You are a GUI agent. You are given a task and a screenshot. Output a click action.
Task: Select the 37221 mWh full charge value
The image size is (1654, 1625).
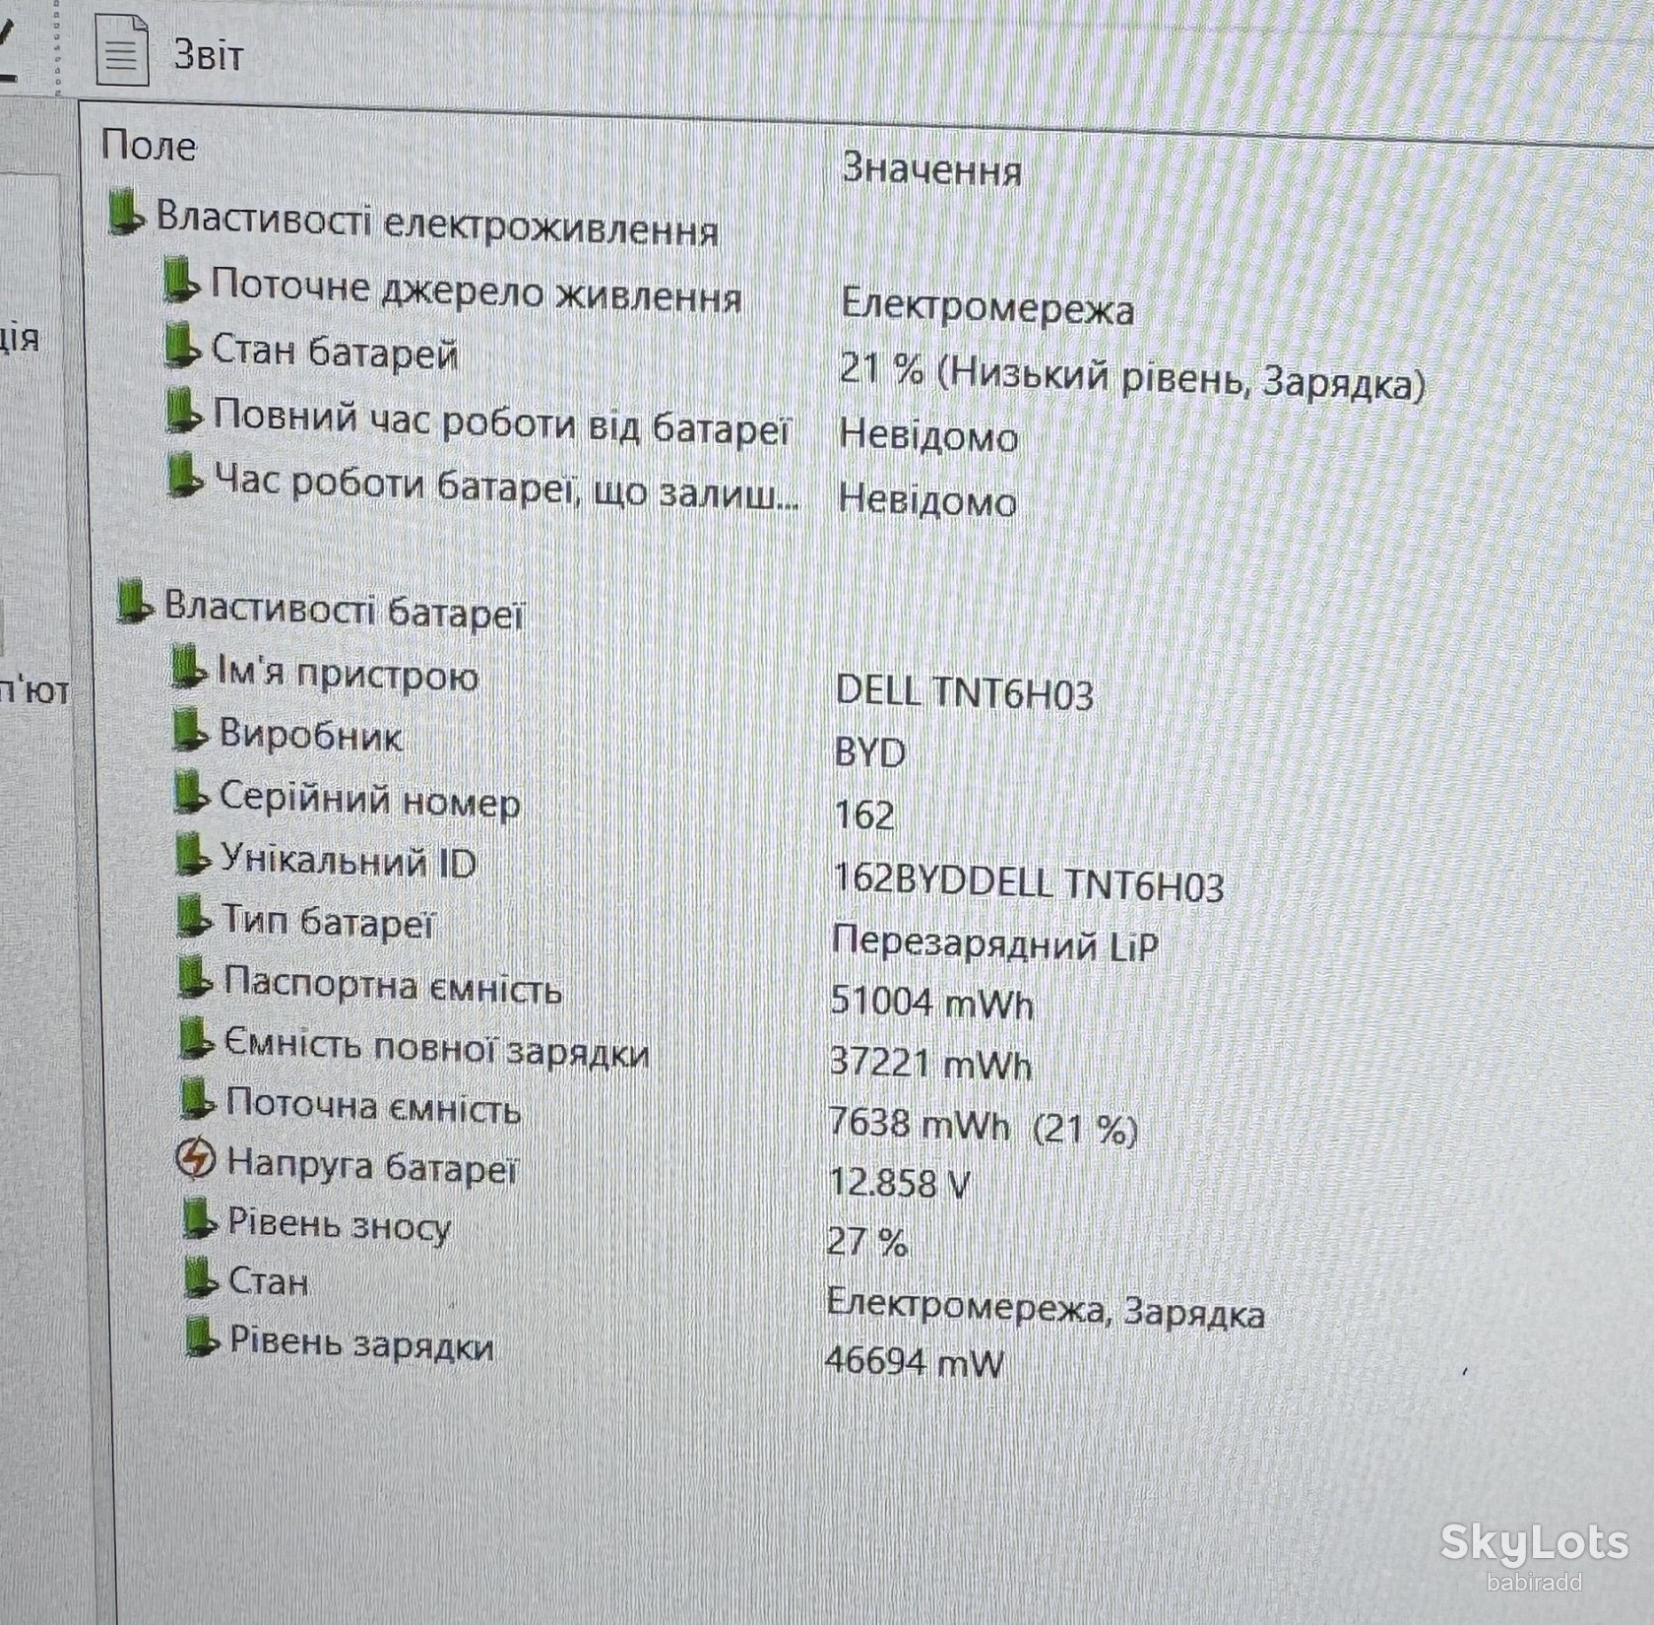tap(930, 1063)
